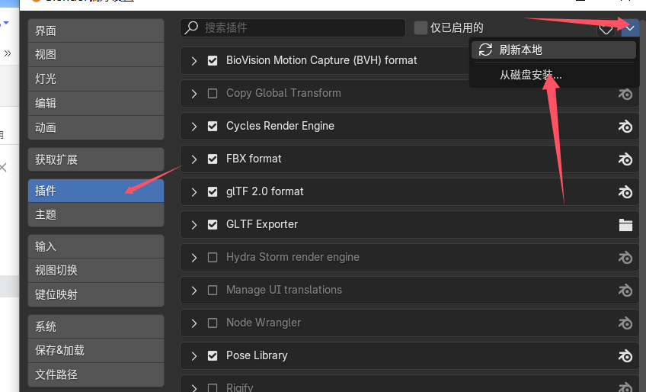
Task: Enable Hydra Storm render engine
Action: [213, 258]
